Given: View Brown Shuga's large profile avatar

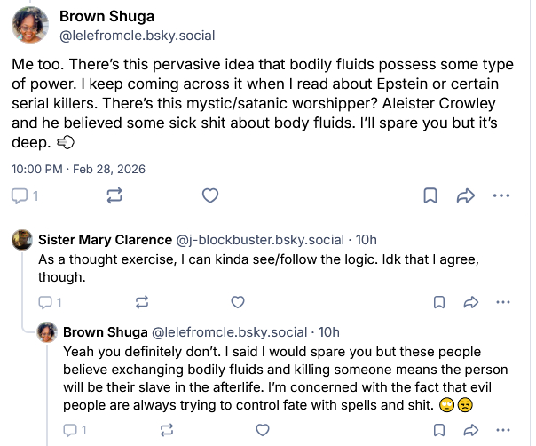Looking at the screenshot, I should (x=30, y=25).
